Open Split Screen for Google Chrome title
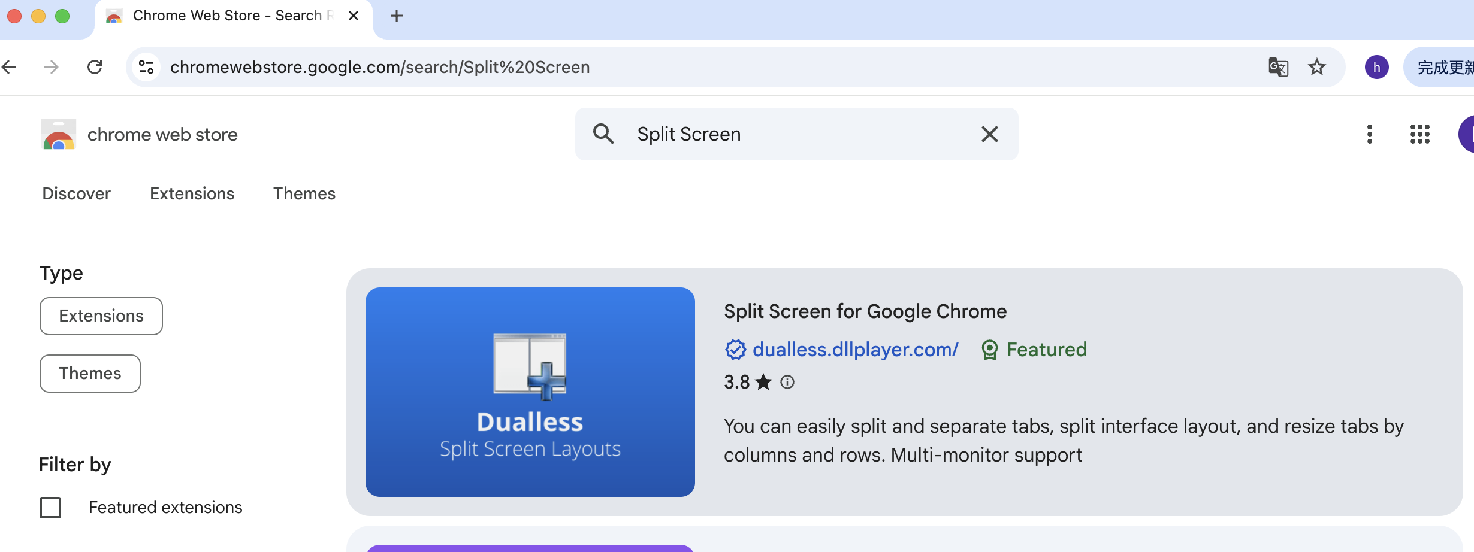1474x552 pixels. click(865, 311)
